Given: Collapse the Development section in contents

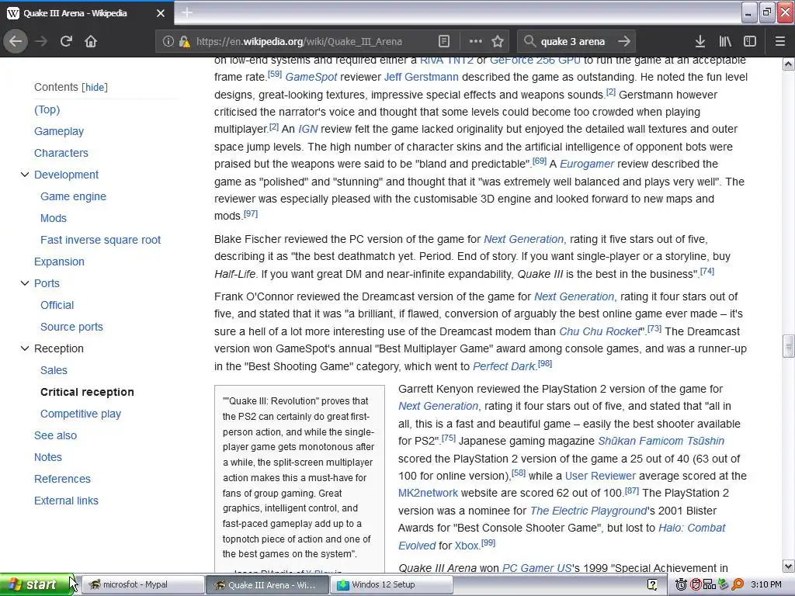Looking at the screenshot, I should click(x=24, y=175).
